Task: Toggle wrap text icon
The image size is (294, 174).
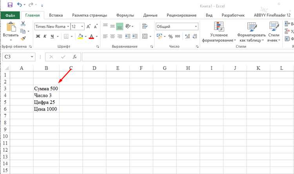Action: point(145,26)
